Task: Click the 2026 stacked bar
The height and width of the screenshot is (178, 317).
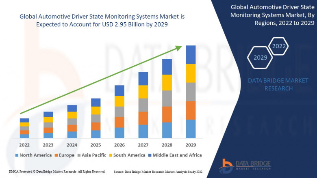Action: pyautogui.click(x=119, y=112)
